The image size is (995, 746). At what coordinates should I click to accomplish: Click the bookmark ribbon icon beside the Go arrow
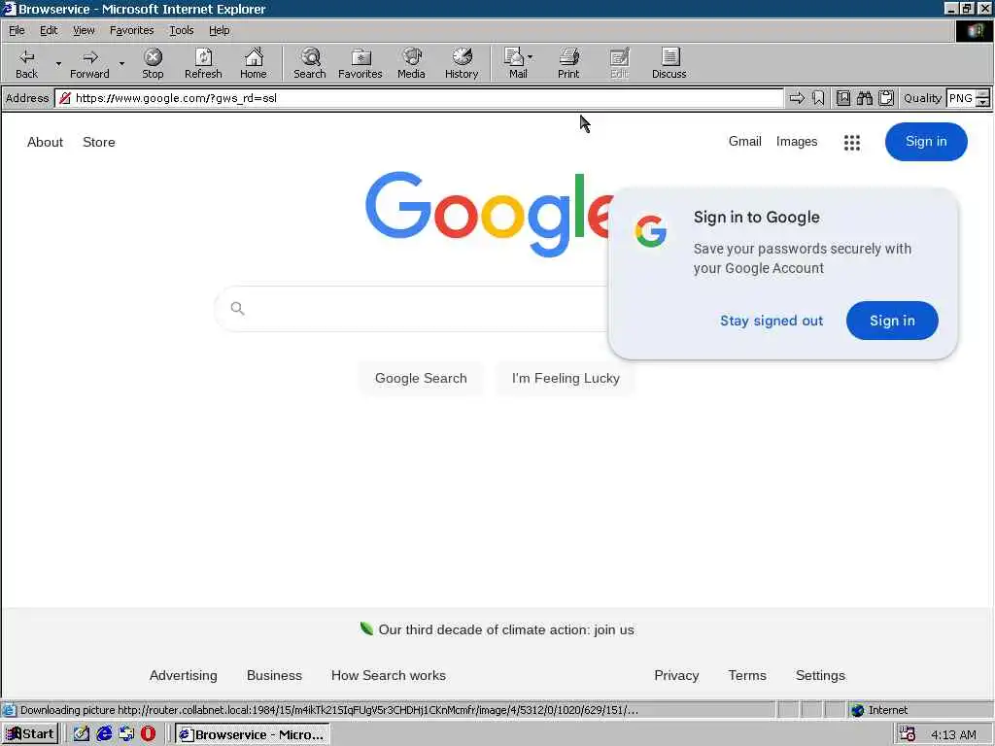click(818, 98)
